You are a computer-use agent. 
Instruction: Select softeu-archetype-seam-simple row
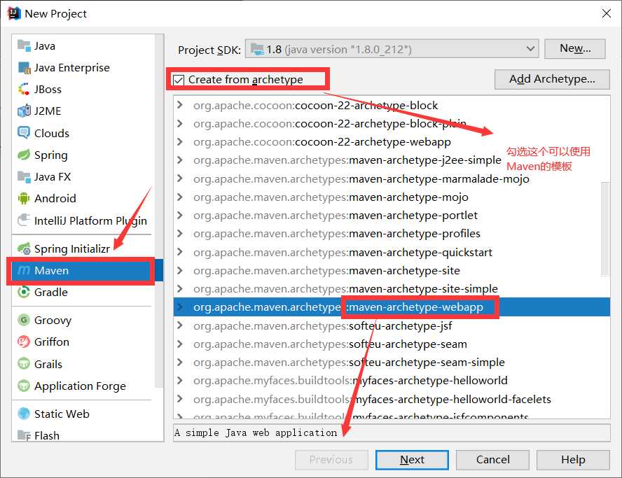tap(392, 363)
